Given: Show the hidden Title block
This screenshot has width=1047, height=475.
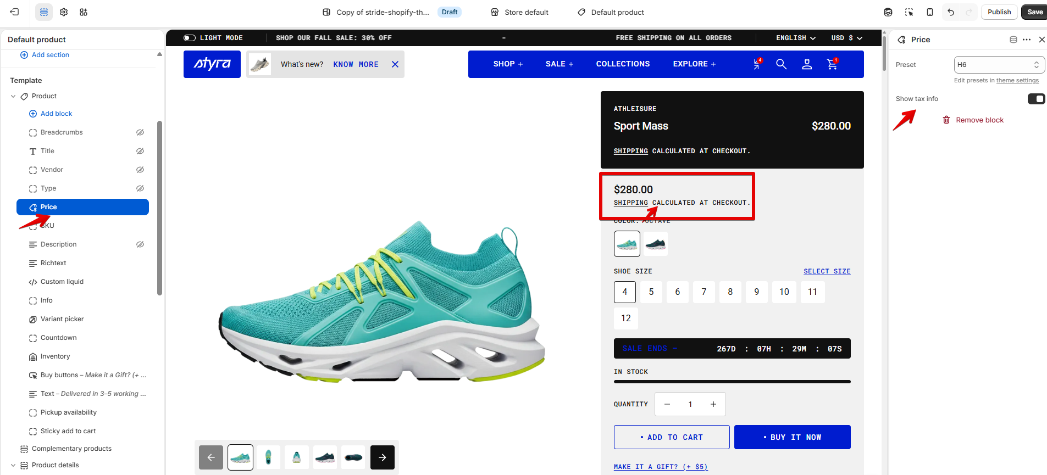Looking at the screenshot, I should pyautogui.click(x=140, y=151).
